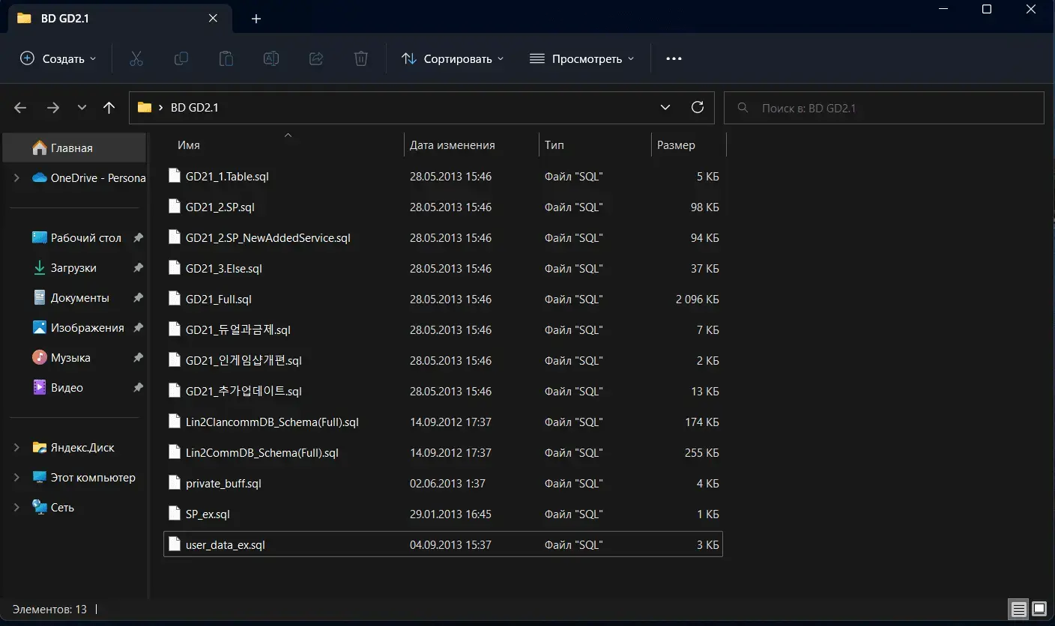Viewport: 1055px width, 626px height.
Task: Click the Музыка music icon
Action: (x=40, y=357)
